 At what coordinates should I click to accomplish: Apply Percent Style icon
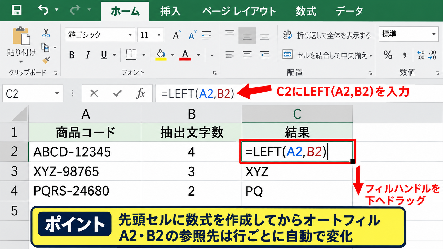(388, 55)
